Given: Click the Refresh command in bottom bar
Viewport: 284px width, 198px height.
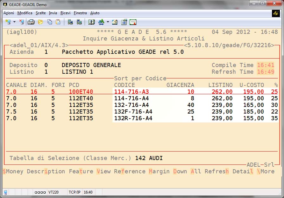Looking at the screenshot, I should (x=216, y=171).
